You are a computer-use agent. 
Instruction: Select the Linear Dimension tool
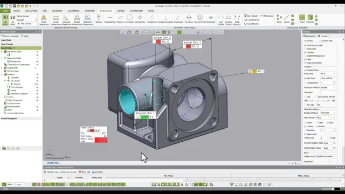pos(56,20)
